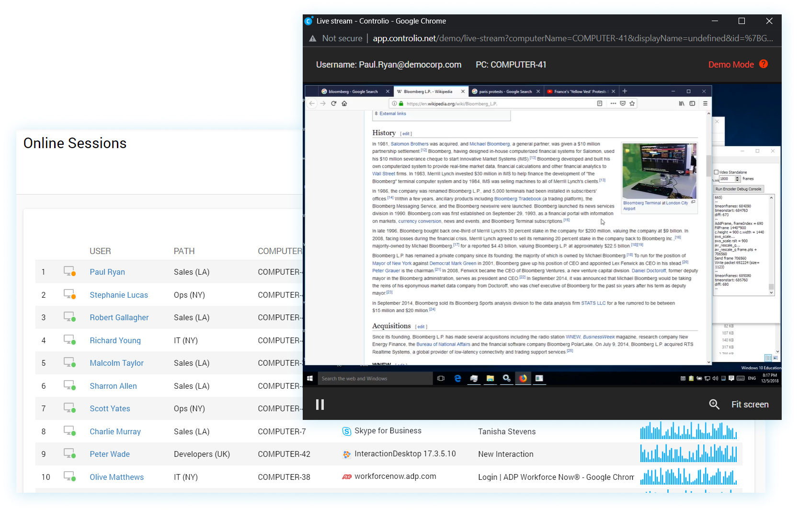Open Firefox hamburger menu

tap(705, 104)
